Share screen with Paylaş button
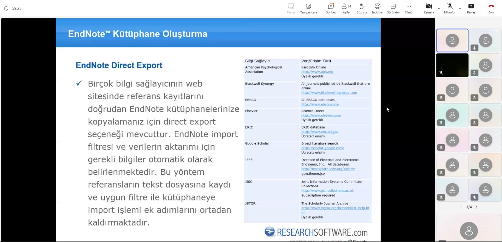502x242 pixels. (x=471, y=8)
